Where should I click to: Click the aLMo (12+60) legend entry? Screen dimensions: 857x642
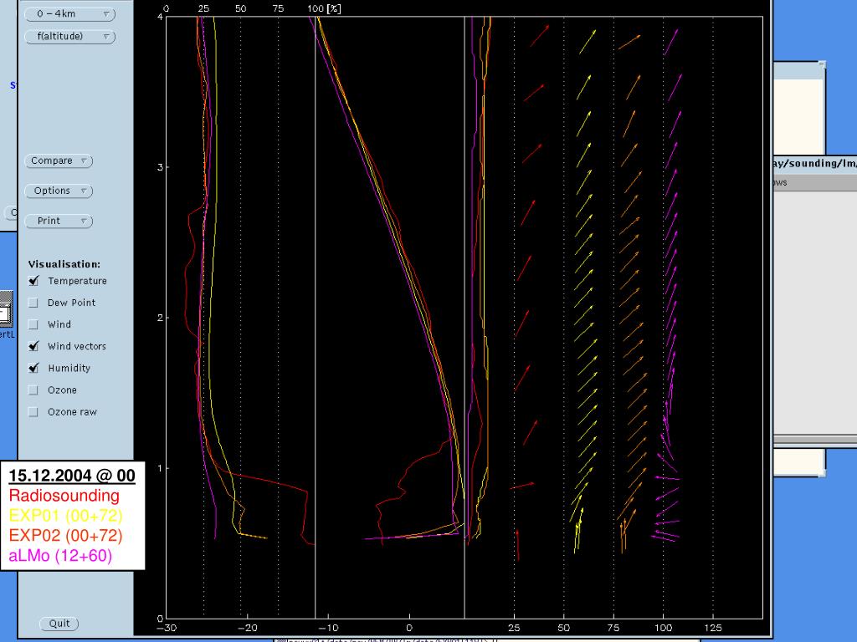(60, 556)
